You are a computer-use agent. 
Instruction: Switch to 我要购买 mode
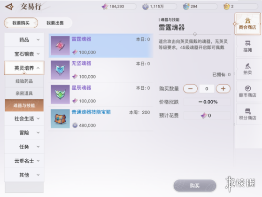click(x=21, y=23)
